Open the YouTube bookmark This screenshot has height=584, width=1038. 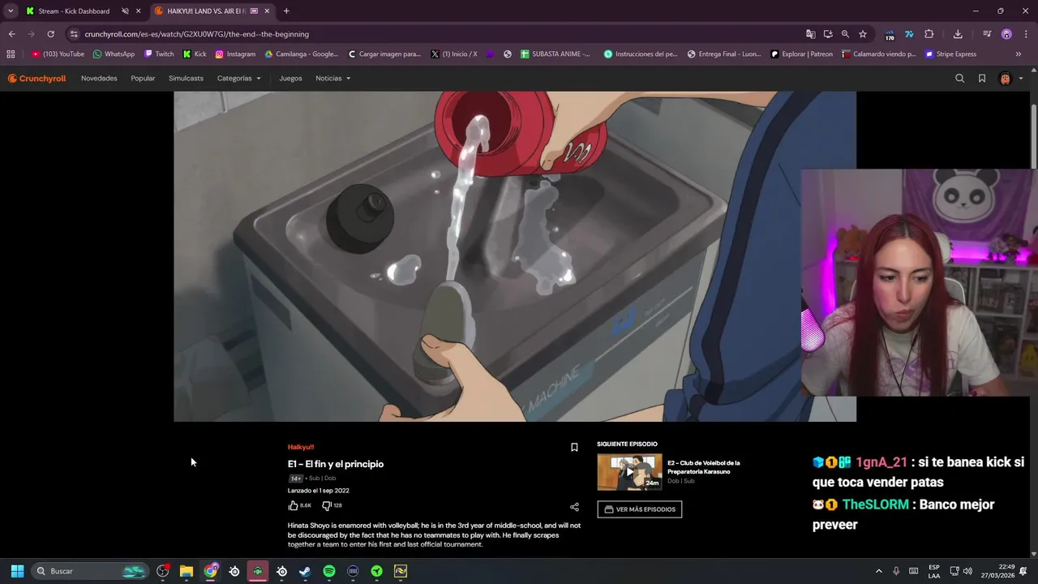[58, 54]
